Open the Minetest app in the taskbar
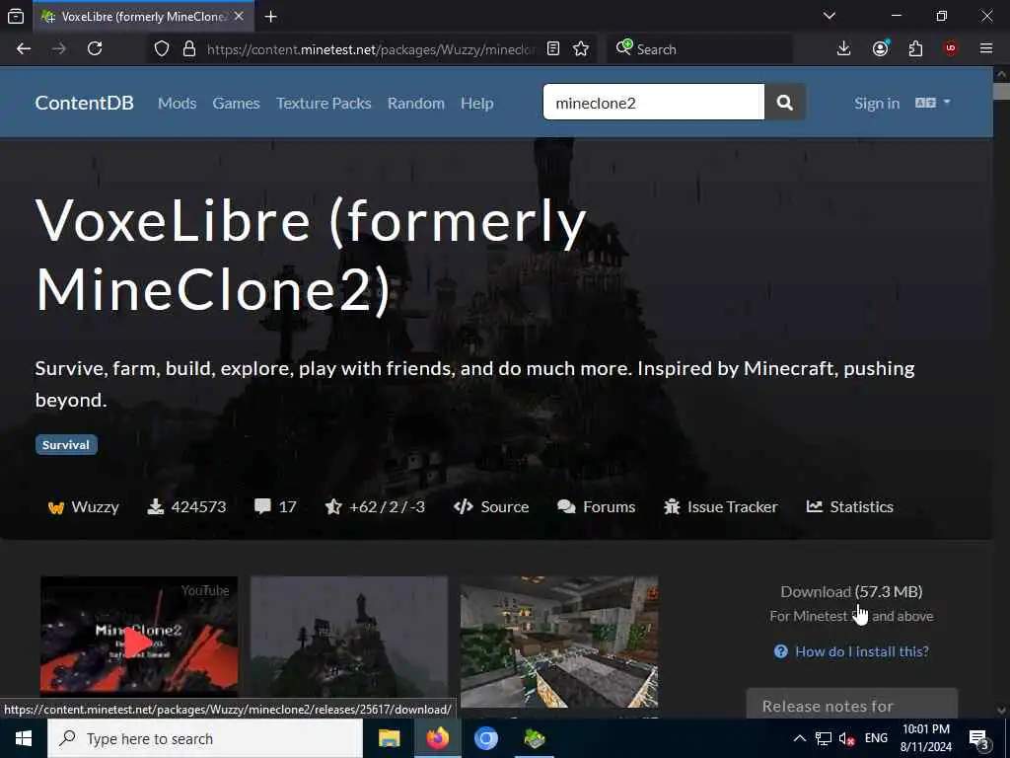This screenshot has width=1010, height=758. (535, 738)
